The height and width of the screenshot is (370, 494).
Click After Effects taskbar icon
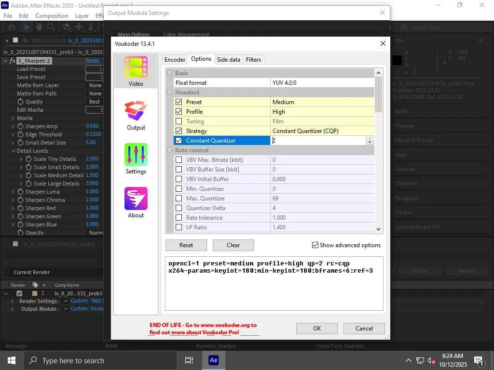(x=213, y=360)
